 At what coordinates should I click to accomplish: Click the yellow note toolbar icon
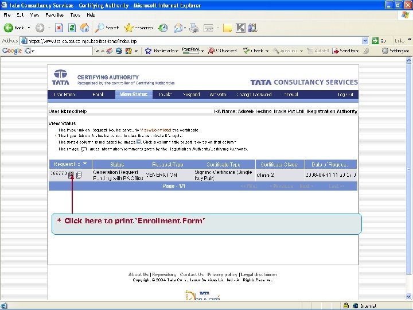click(227, 28)
